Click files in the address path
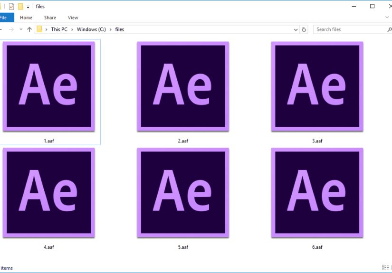The height and width of the screenshot is (273, 392). 119,29
